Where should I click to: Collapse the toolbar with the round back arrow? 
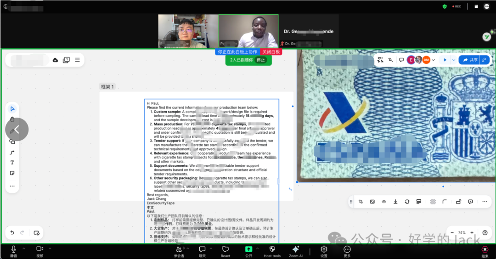pos(17,130)
